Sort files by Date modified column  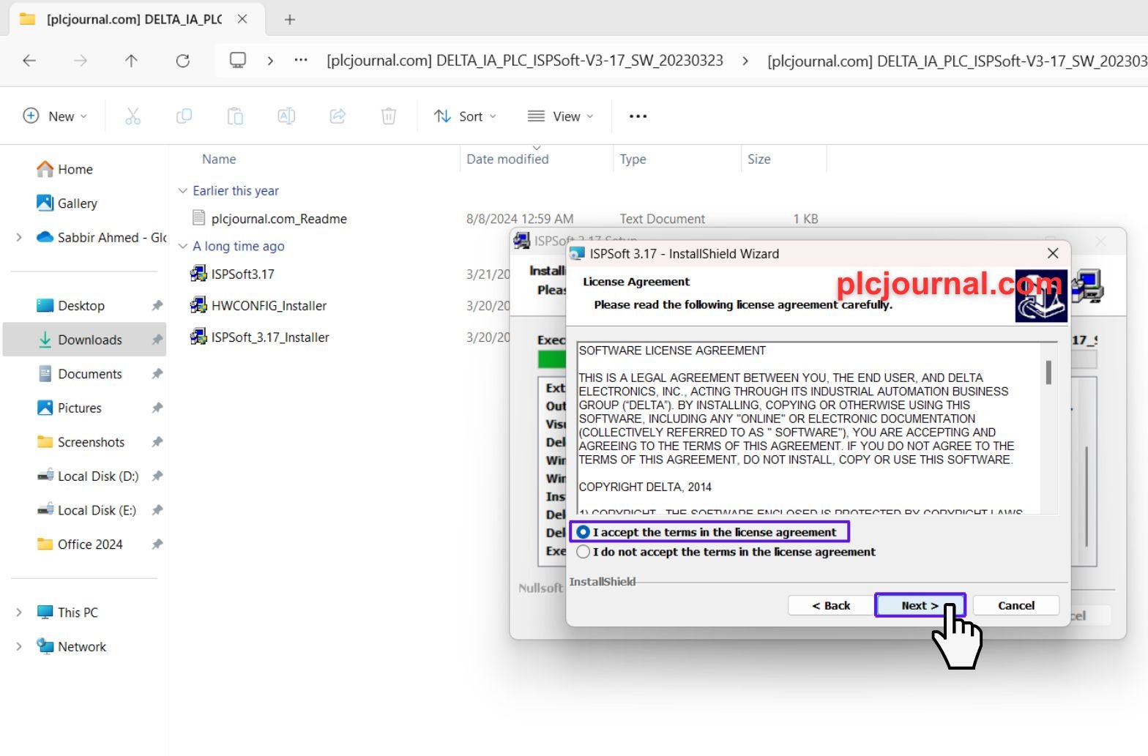pos(507,159)
